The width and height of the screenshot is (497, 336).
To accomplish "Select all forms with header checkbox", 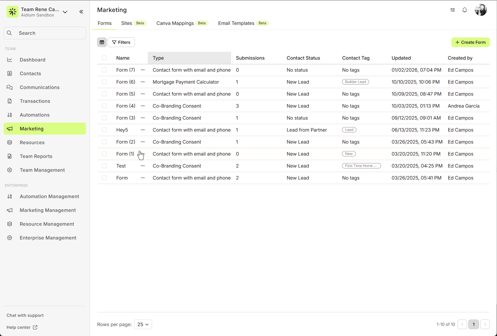I will click(104, 58).
